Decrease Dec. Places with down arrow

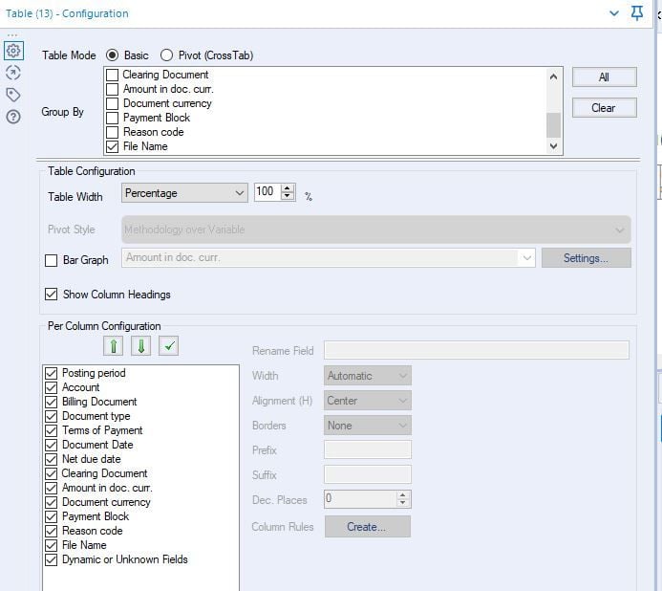pyautogui.click(x=403, y=503)
